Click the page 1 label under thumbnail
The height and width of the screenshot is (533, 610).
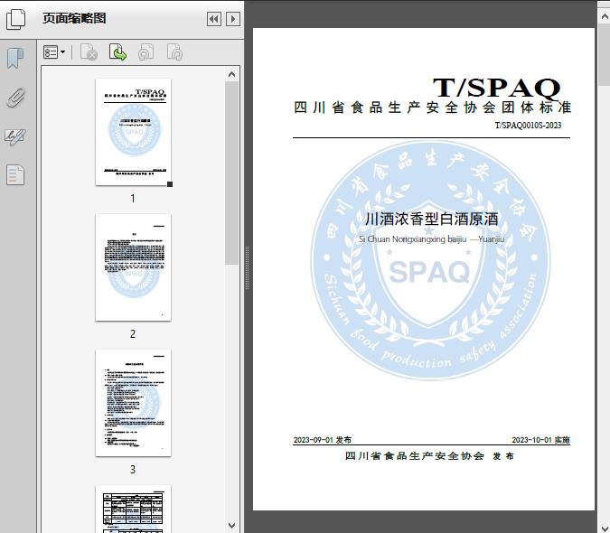point(133,198)
